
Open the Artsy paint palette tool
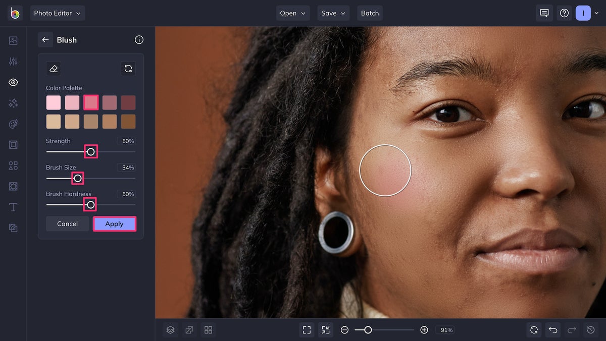(13, 124)
